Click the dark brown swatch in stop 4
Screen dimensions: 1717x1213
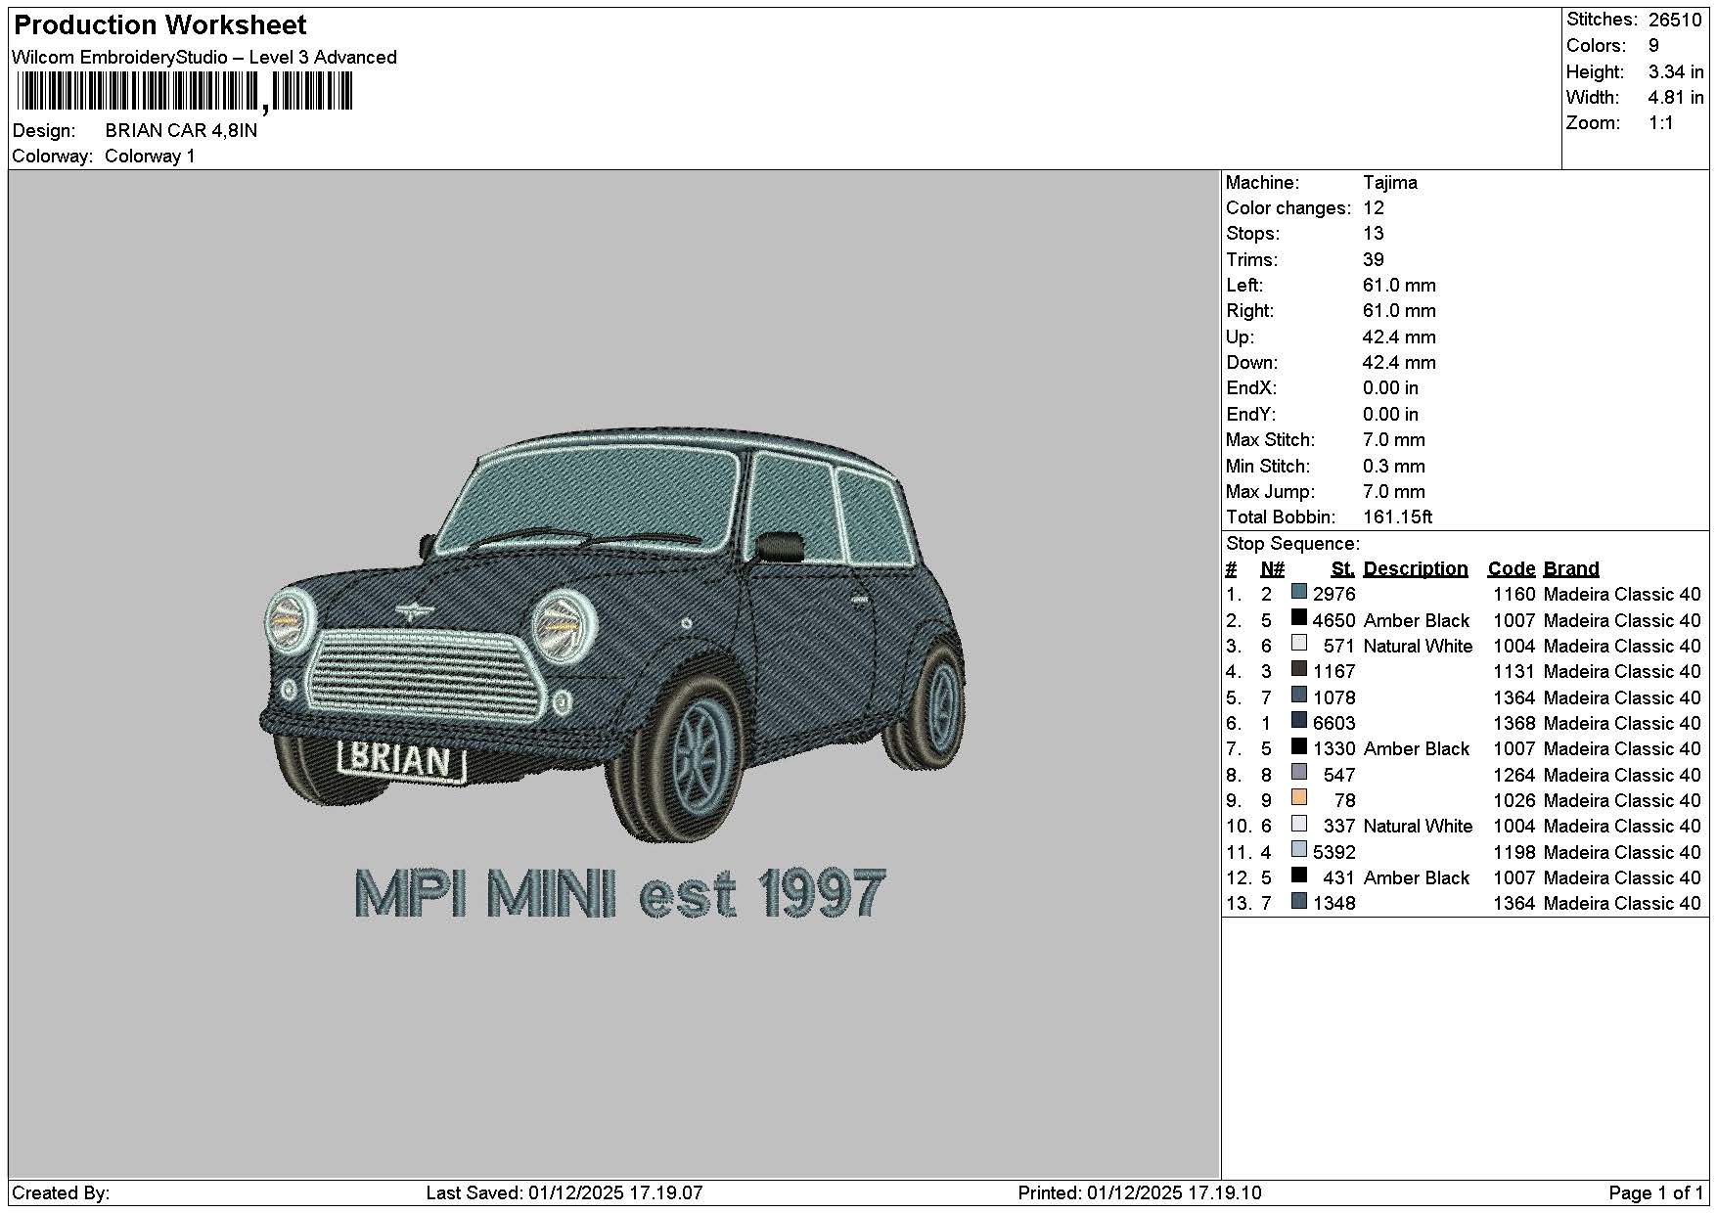[x=1298, y=670]
